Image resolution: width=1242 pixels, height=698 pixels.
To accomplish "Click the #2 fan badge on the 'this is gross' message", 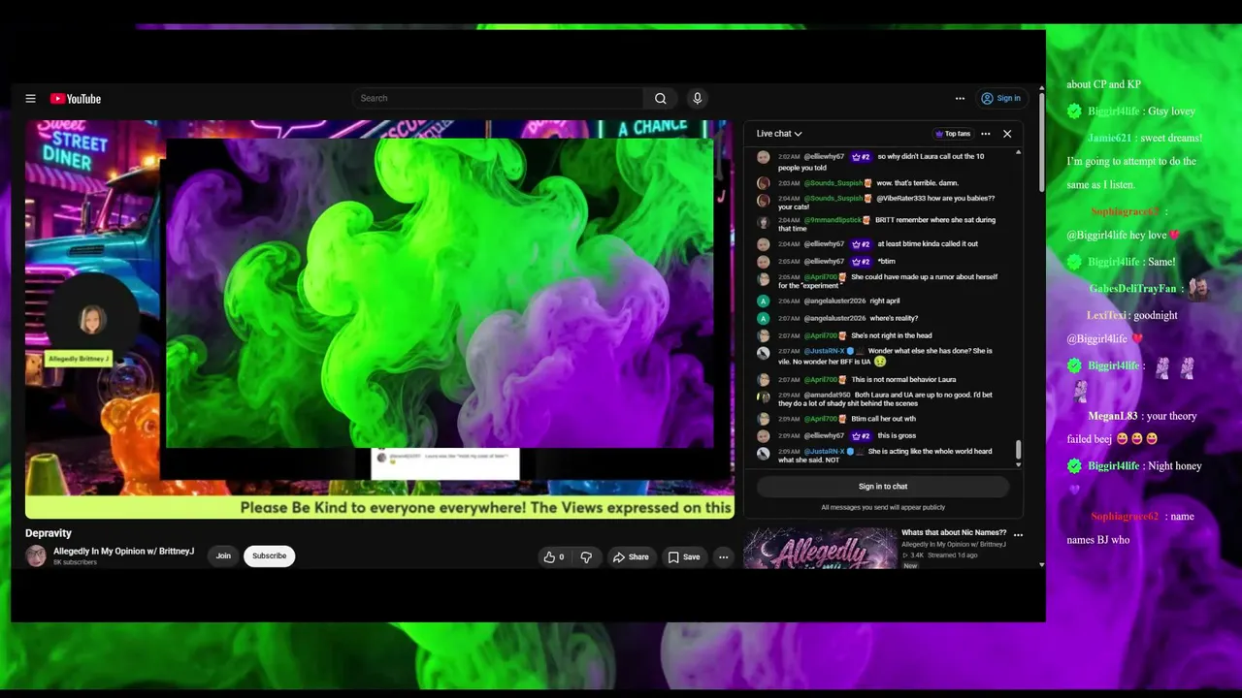I will [862, 436].
